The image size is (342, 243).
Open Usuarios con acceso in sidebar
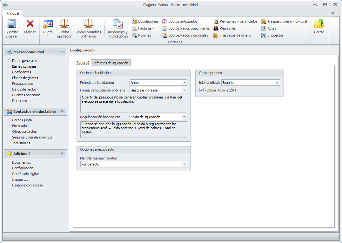point(28,185)
